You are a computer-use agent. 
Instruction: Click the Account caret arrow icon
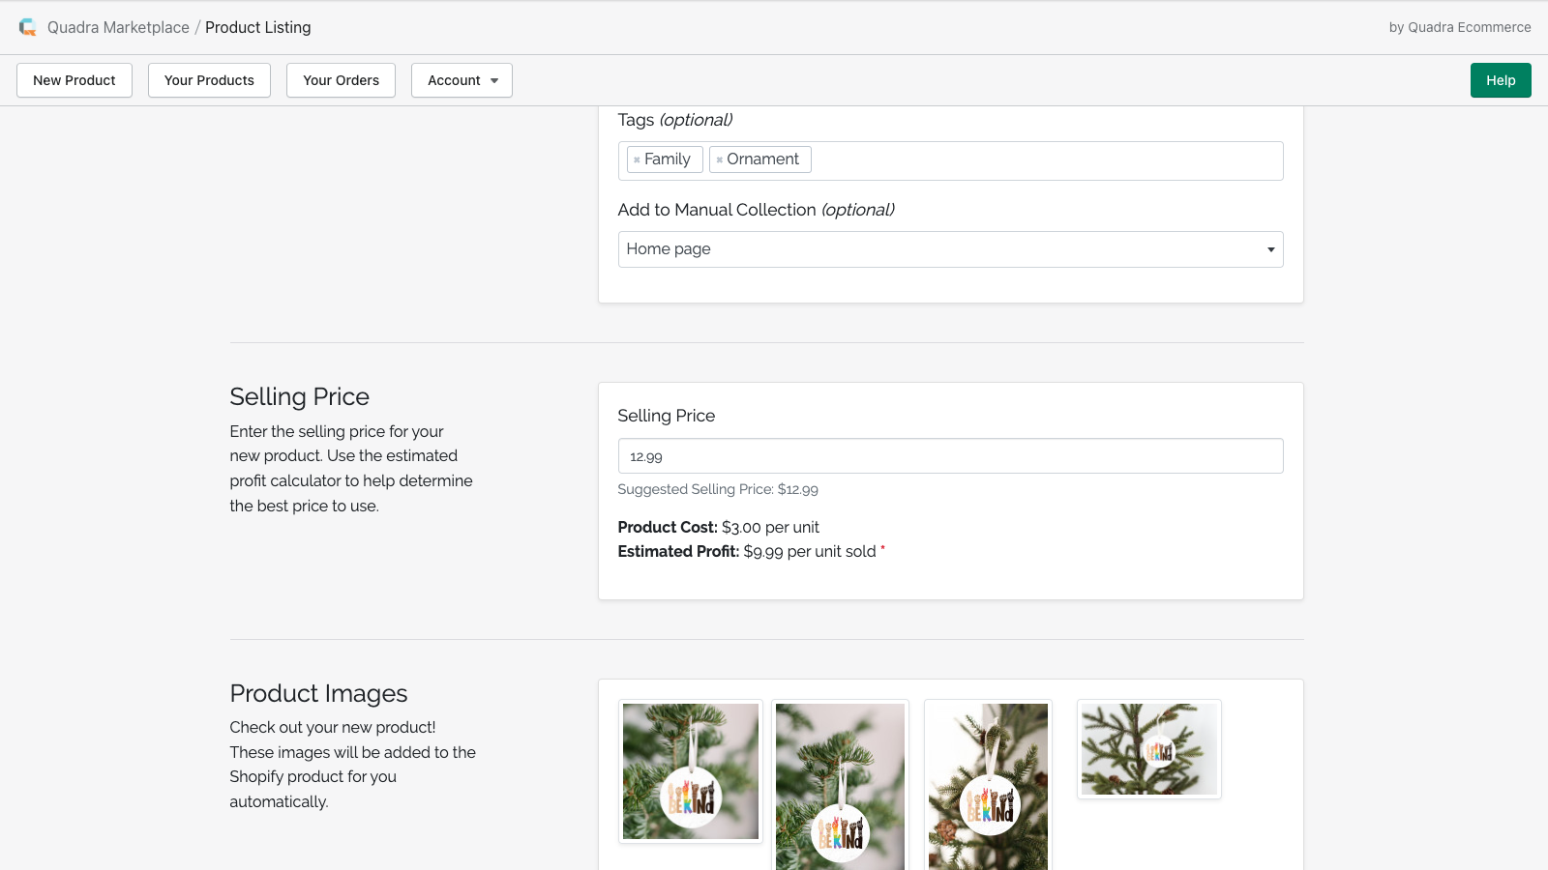[x=494, y=81]
